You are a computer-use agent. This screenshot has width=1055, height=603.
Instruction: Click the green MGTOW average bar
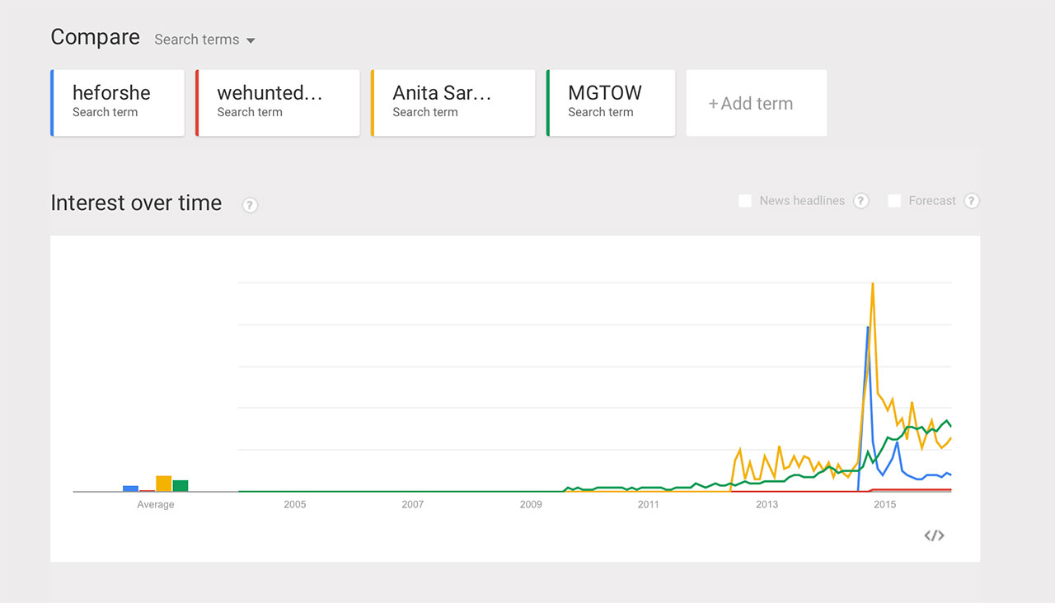click(181, 486)
